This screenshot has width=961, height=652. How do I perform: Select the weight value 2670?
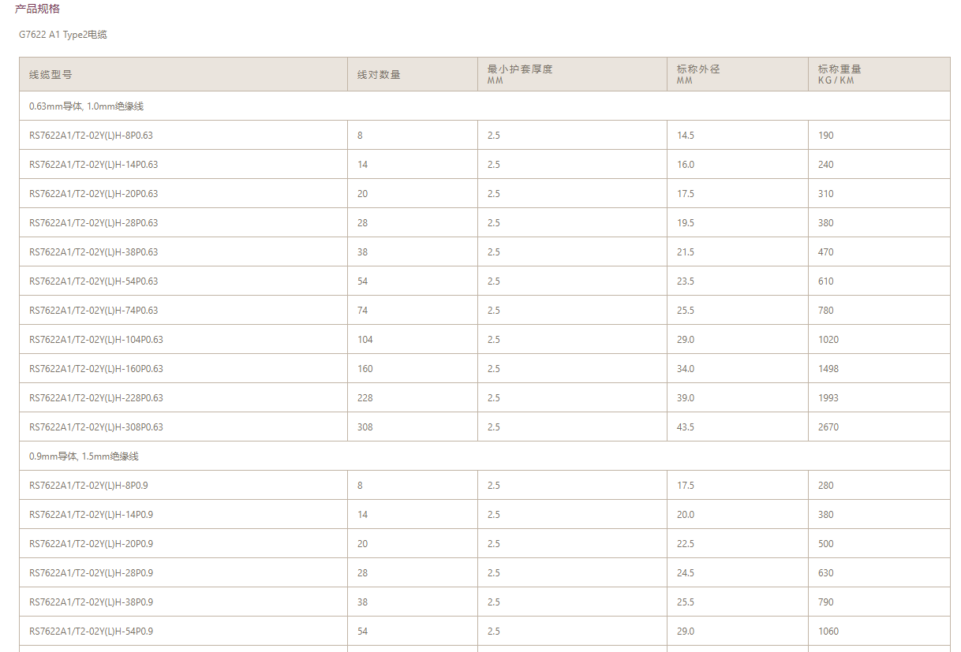click(828, 427)
